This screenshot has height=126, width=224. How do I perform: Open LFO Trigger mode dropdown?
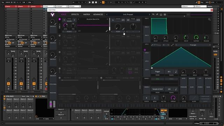[x=157, y=71]
